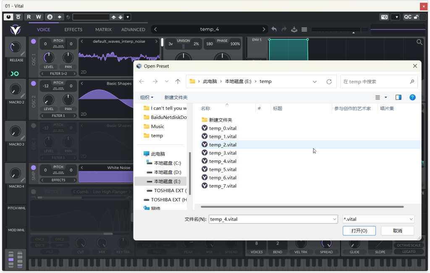Click the RELEASE macro knob

(16, 47)
